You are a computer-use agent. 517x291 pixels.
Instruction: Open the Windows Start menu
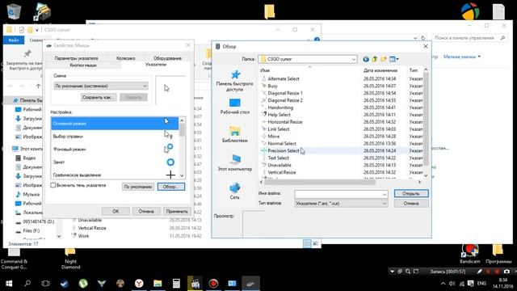[9, 284]
